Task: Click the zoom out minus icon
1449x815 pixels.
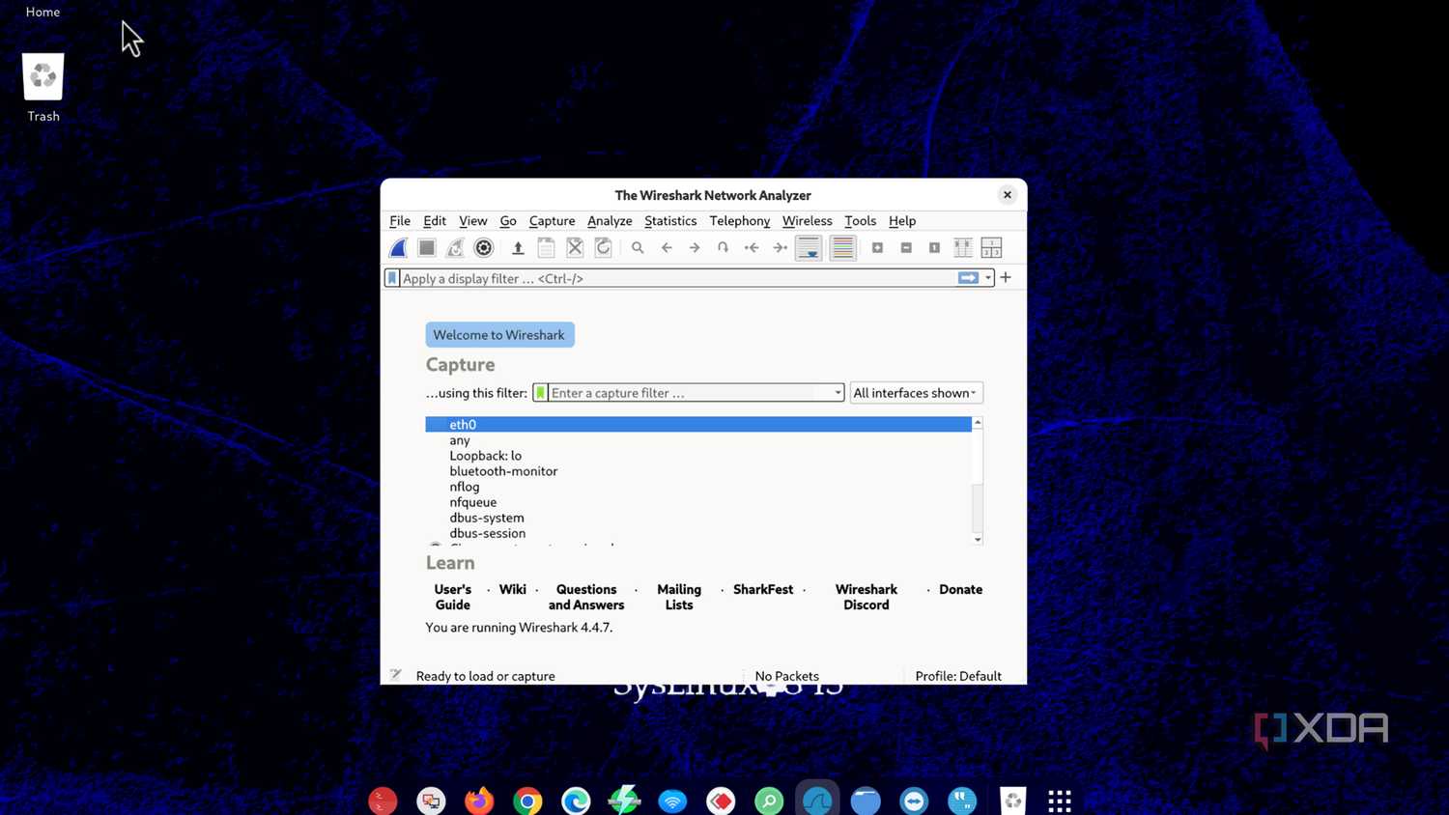Action: [906, 248]
